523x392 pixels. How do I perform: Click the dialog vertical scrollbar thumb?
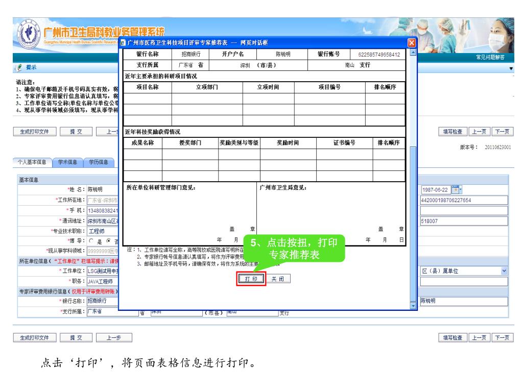pyautogui.click(x=413, y=224)
